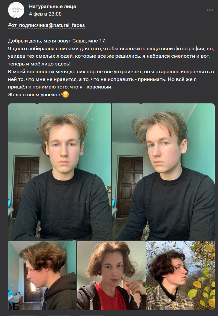Click the Натуральные лица round avatar
Viewport: 218px width, 316px height.
coord(16,10)
